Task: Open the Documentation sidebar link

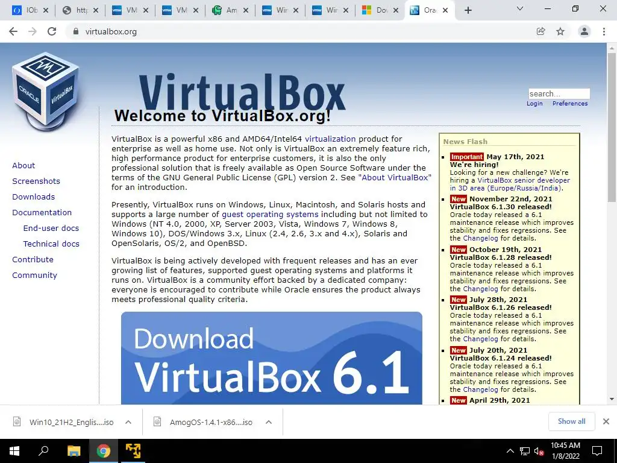Action: pyautogui.click(x=42, y=213)
